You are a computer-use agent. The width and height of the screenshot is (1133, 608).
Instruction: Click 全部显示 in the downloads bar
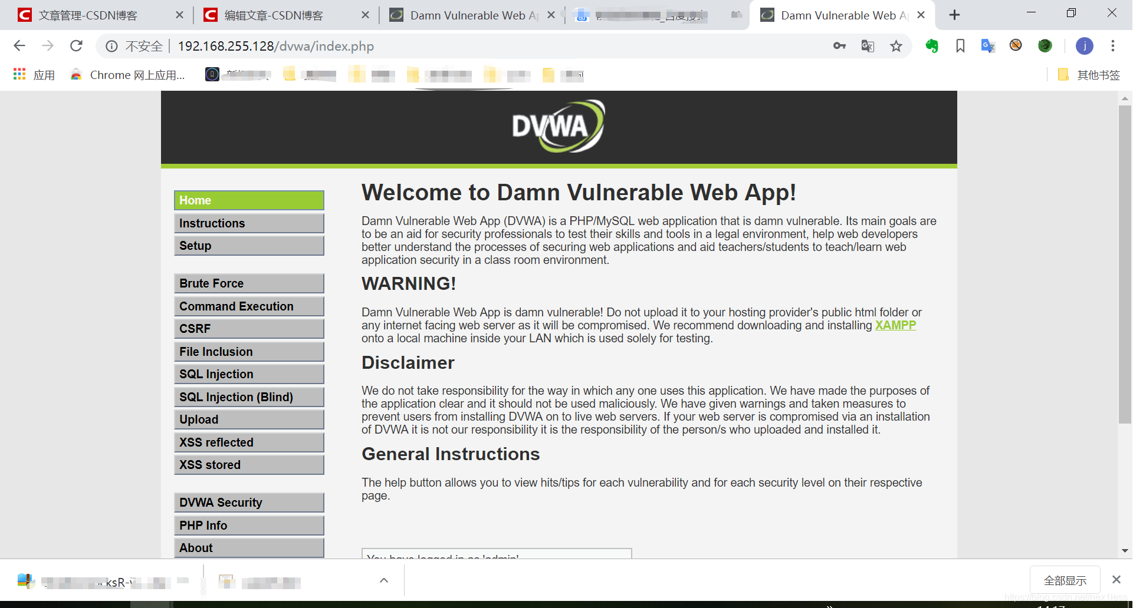tap(1065, 580)
